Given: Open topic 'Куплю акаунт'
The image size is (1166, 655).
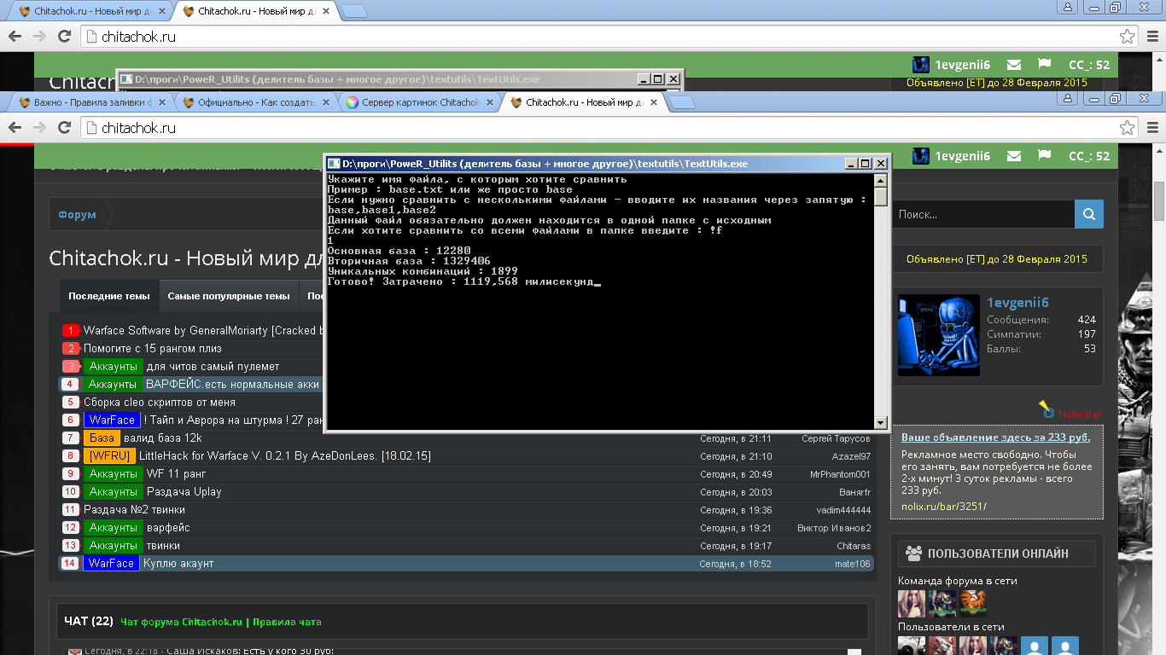Looking at the screenshot, I should click(x=178, y=564).
